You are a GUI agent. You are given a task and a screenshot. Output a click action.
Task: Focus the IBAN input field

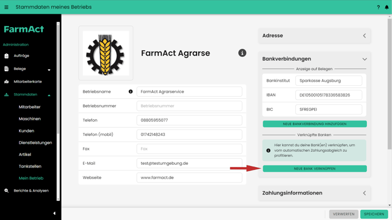(329, 95)
